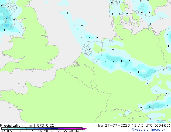This screenshot has width=171, height=132.
Task: Pick the 15–20 mm legend swatch
Action: 42,128
